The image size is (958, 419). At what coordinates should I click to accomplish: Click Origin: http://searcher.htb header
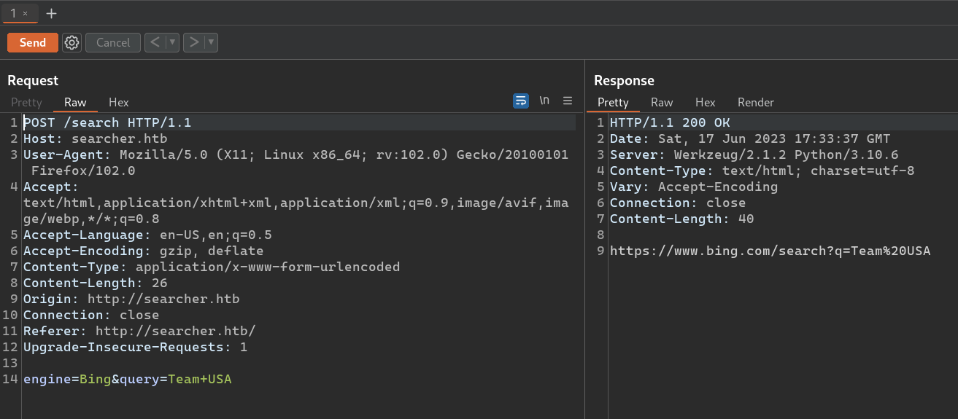click(131, 299)
